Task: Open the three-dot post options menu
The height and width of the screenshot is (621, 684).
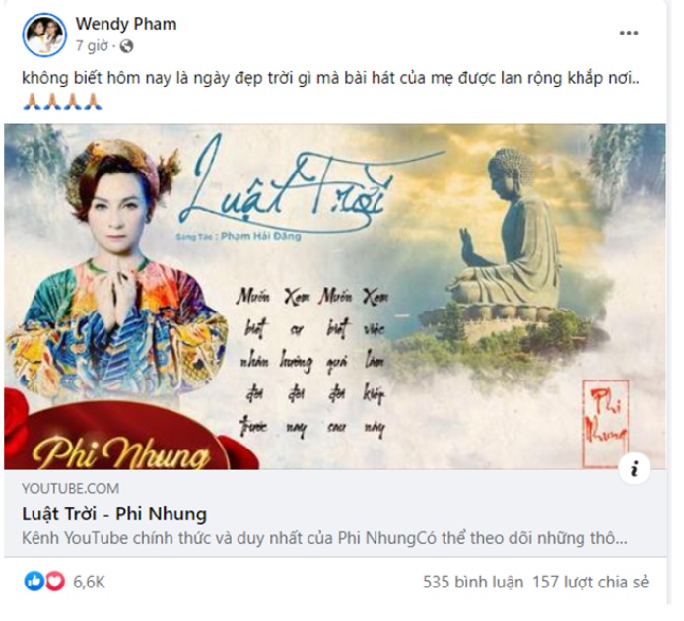Action: click(x=629, y=34)
